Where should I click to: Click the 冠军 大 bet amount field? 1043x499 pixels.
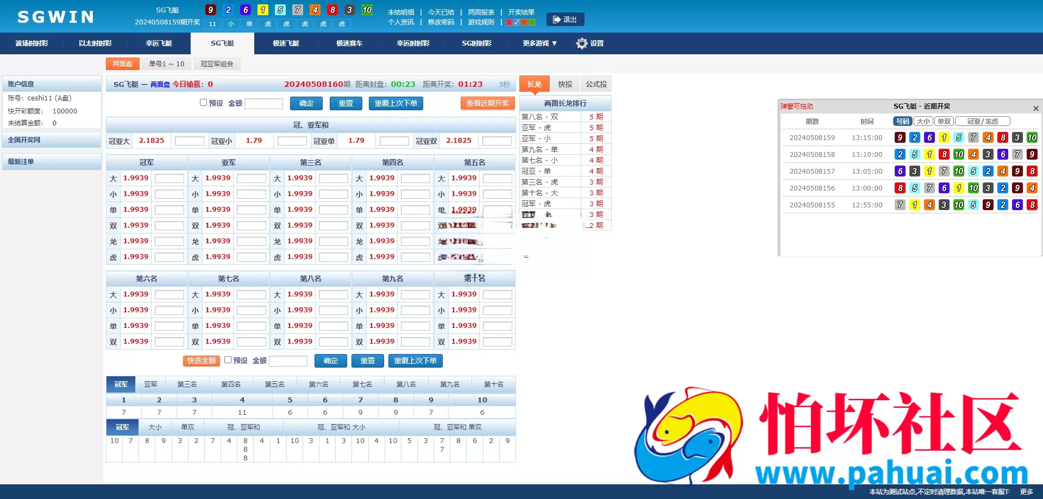(x=169, y=178)
